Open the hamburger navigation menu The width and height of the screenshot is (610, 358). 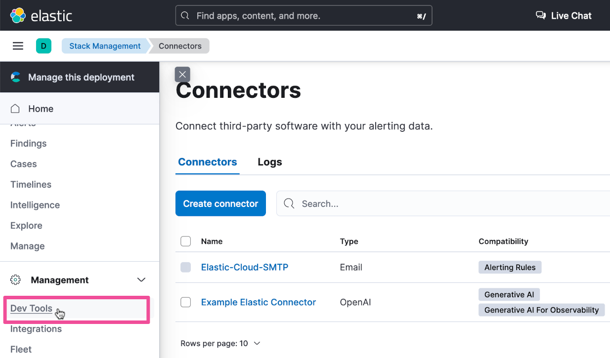click(18, 46)
